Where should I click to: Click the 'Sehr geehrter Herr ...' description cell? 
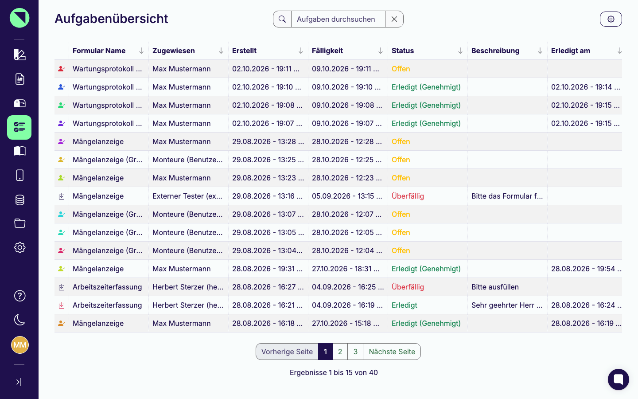tap(507, 305)
